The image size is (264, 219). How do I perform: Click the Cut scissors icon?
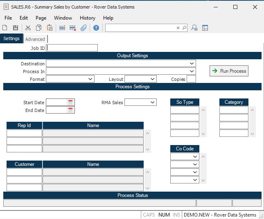28,28
